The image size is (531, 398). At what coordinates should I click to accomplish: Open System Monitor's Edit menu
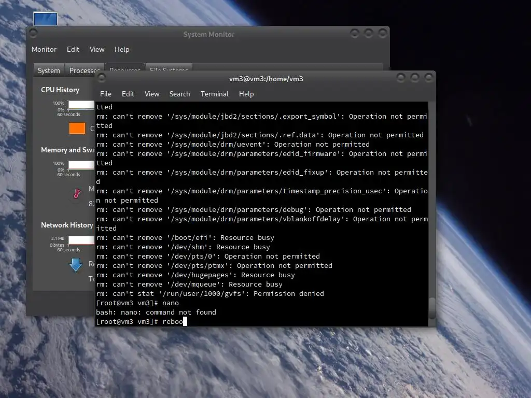[x=73, y=49]
